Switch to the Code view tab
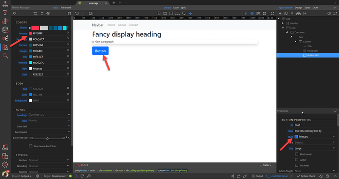Screen dimensions: 339x179 click(176, 7)
